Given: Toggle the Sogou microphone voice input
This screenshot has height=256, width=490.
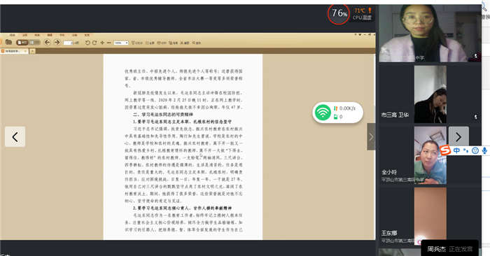Looking at the screenshot, I should point(484,151).
